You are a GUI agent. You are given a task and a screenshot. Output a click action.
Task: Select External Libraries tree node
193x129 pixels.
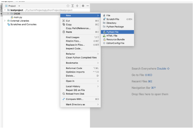coord(20,21)
